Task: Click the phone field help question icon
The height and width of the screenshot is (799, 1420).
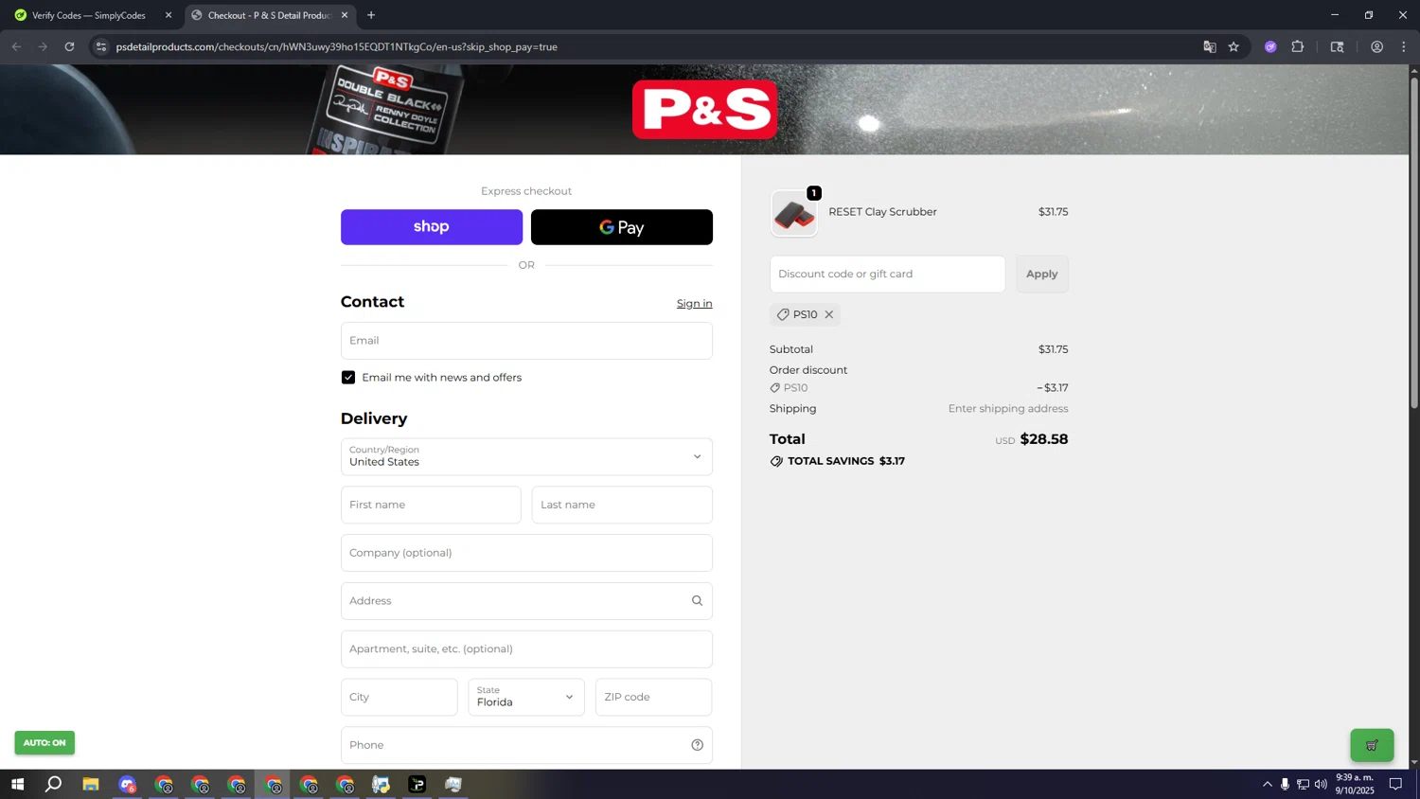Action: tap(697, 745)
